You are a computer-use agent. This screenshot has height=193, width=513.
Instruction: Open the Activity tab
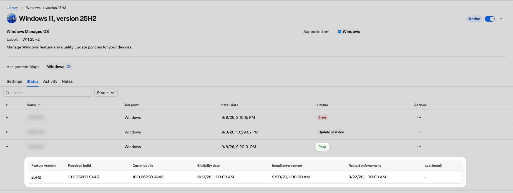(50, 81)
